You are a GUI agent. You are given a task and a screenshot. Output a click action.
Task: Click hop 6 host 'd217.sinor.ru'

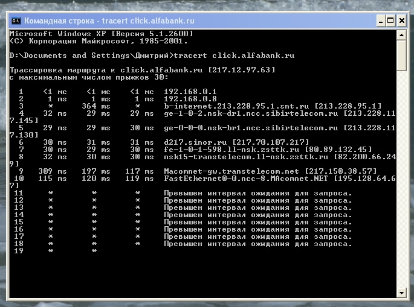195,142
